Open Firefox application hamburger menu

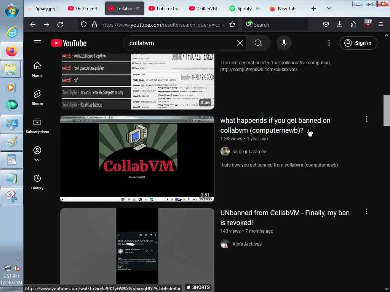coord(381,24)
